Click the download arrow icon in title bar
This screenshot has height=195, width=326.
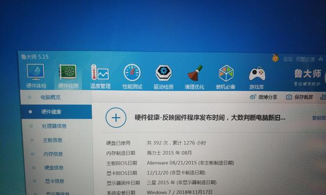[321, 59]
